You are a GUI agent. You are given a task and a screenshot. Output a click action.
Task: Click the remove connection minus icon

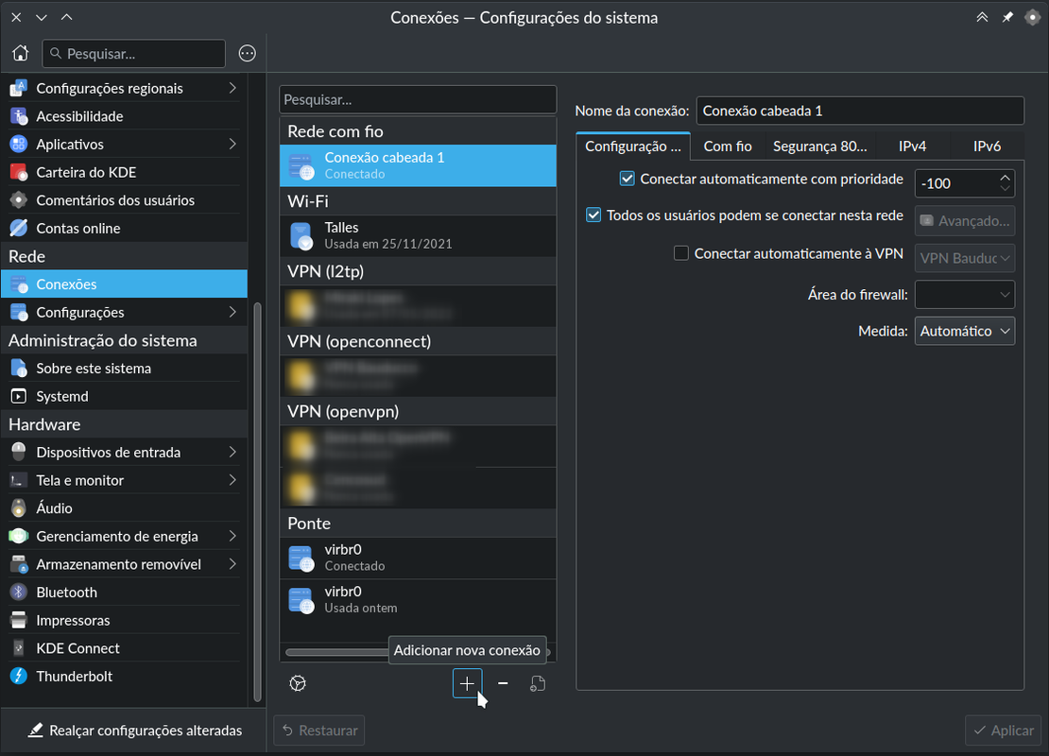pos(503,683)
